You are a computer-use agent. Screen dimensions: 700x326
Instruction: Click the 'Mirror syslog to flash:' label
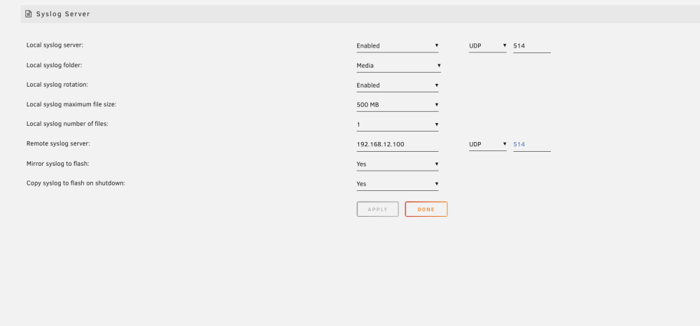[x=58, y=164]
